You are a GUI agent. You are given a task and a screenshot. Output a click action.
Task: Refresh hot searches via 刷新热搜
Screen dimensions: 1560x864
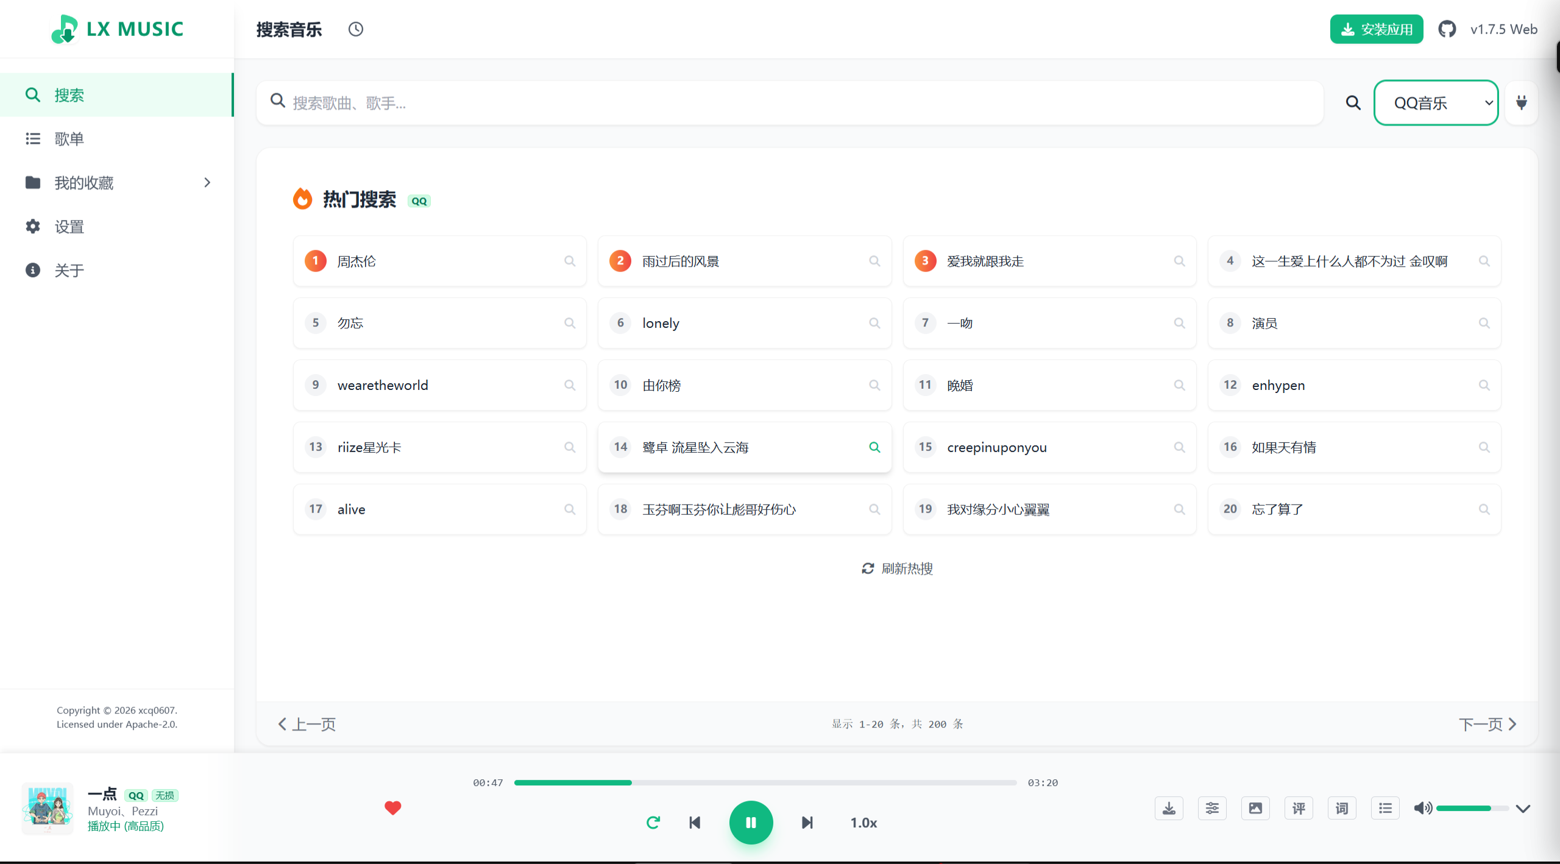[x=896, y=568]
